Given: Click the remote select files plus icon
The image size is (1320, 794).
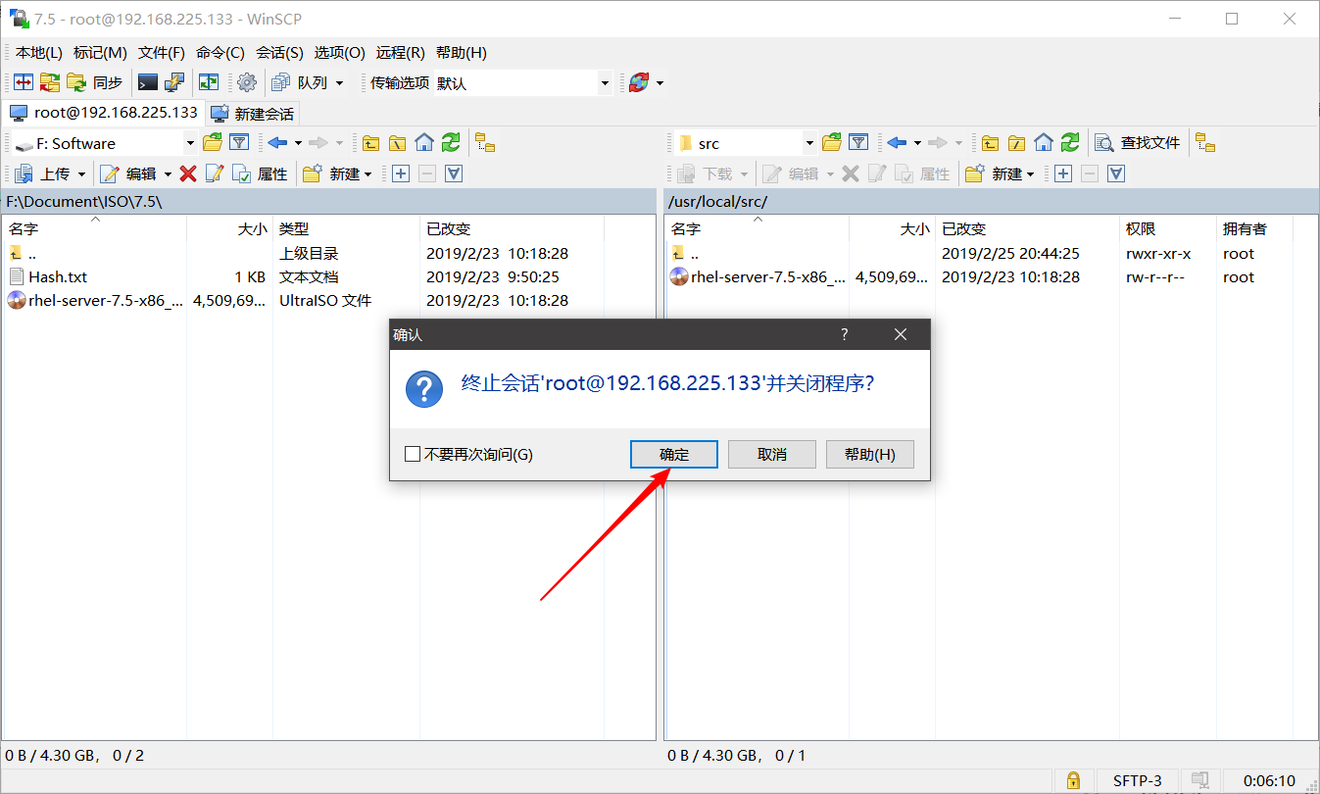Looking at the screenshot, I should click(1062, 174).
